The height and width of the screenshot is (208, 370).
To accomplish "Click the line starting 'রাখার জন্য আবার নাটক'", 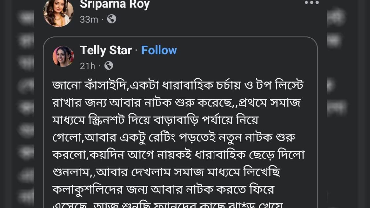I will pyautogui.click(x=176, y=102).
